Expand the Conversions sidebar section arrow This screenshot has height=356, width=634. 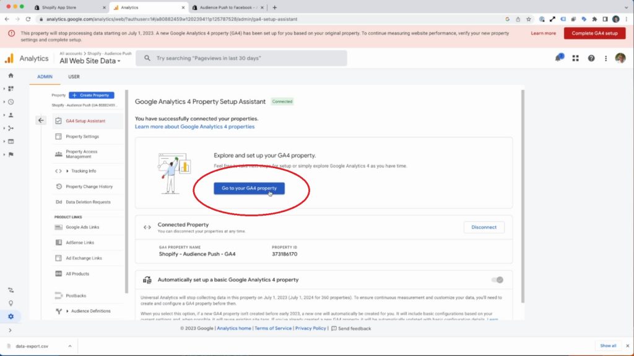(4, 155)
